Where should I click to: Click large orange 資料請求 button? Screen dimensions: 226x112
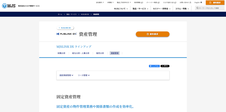pos(153,34)
